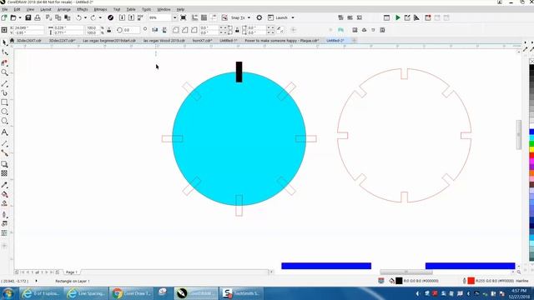Pick the Ellipse tool in the toolbox

(4, 112)
